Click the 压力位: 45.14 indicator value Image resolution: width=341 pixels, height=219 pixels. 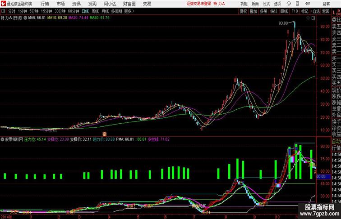point(35,139)
